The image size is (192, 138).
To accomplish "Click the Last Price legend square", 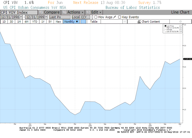I will pos(165,26).
